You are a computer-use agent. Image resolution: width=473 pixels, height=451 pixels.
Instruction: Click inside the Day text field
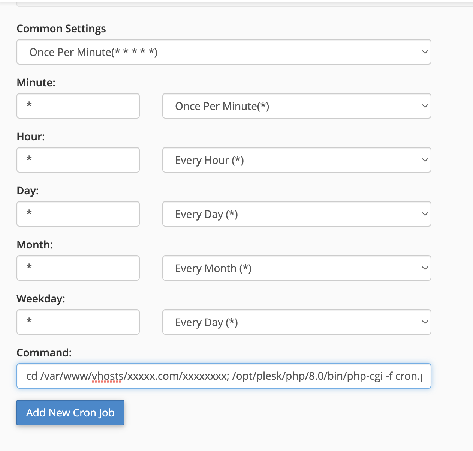[78, 214]
